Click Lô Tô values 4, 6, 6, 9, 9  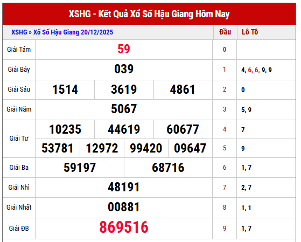pos(256,70)
